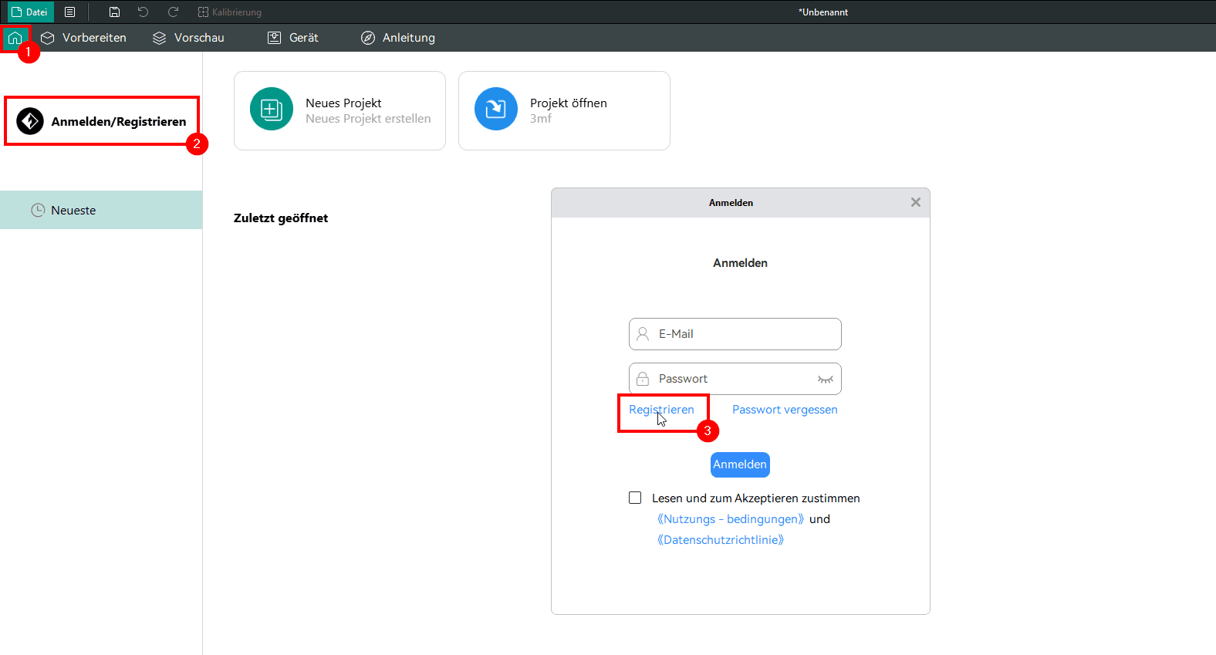This screenshot has height=655, width=1216.
Task: Close the Anmelden dialog
Action: pos(916,202)
